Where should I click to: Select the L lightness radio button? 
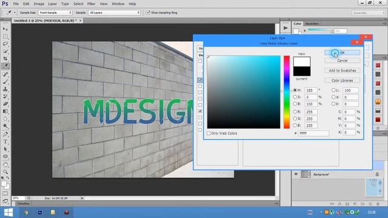(333, 90)
